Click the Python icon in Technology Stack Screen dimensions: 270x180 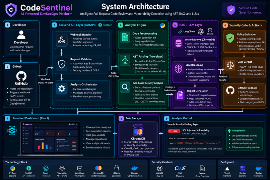click(x=12, y=168)
